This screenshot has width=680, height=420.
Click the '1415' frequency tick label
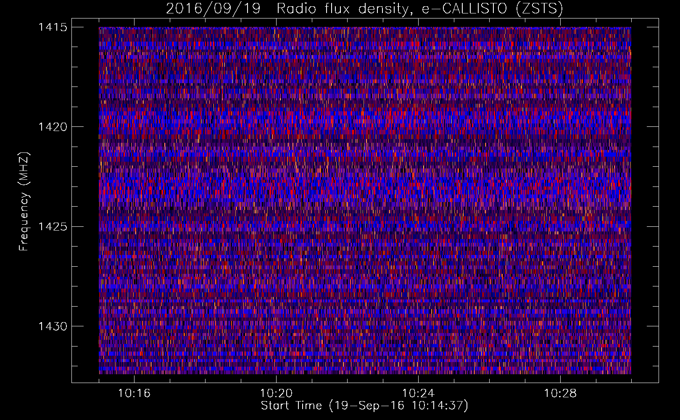coord(53,27)
